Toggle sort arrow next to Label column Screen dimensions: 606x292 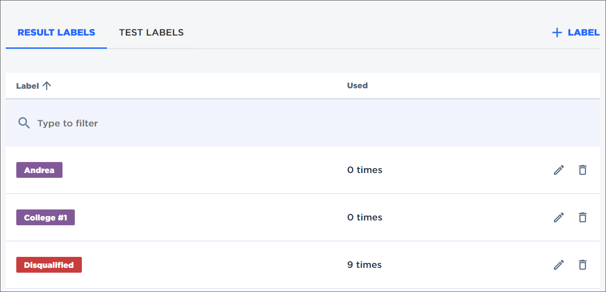click(x=47, y=86)
